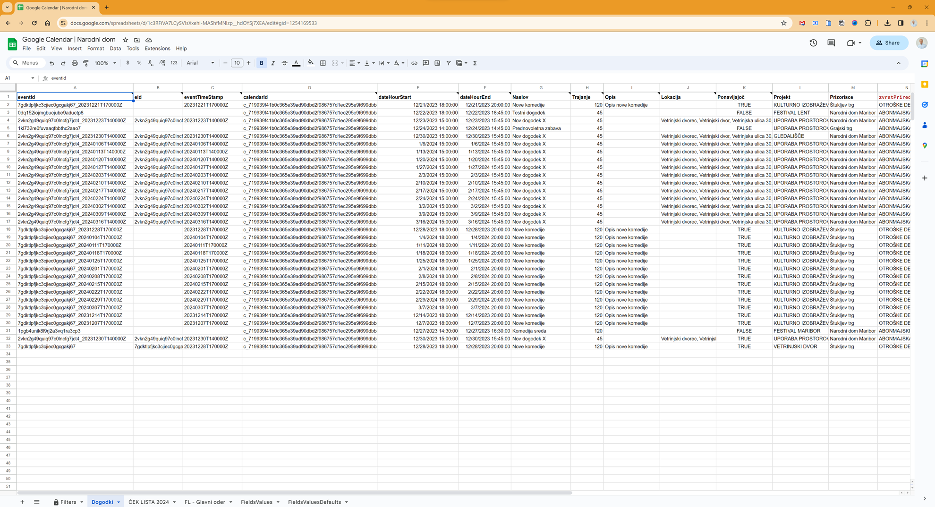Image resolution: width=935 pixels, height=507 pixels.
Task: Open filter views dropdown
Action: [x=461, y=63]
